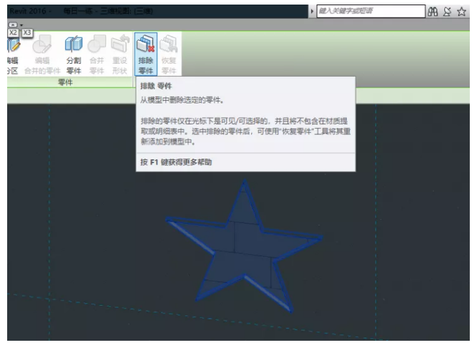This screenshot has height=344, width=475.
Task: Expand the arrow left of search box
Action: pos(312,12)
